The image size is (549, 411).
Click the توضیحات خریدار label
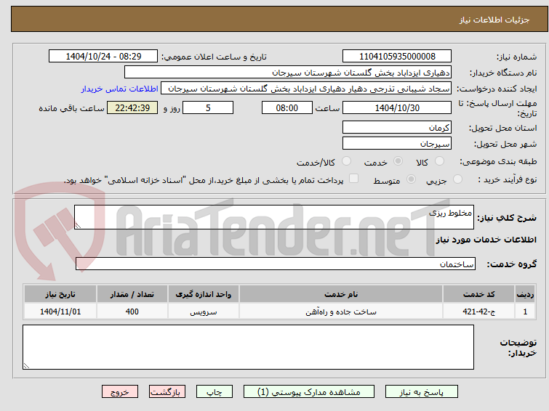[x=518, y=347]
